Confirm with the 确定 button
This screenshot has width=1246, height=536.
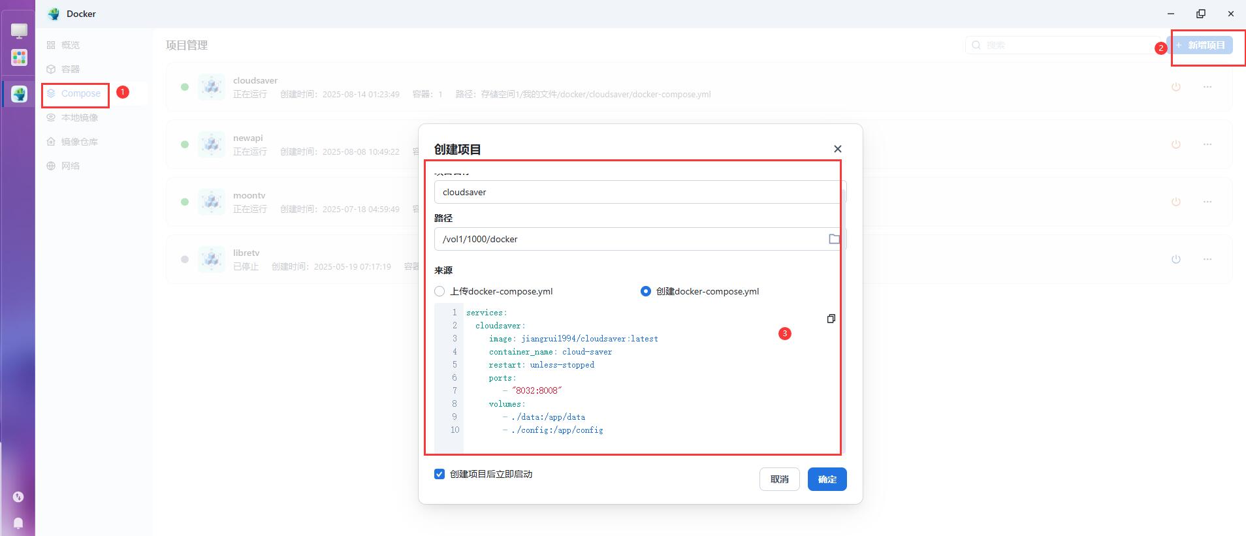(827, 479)
